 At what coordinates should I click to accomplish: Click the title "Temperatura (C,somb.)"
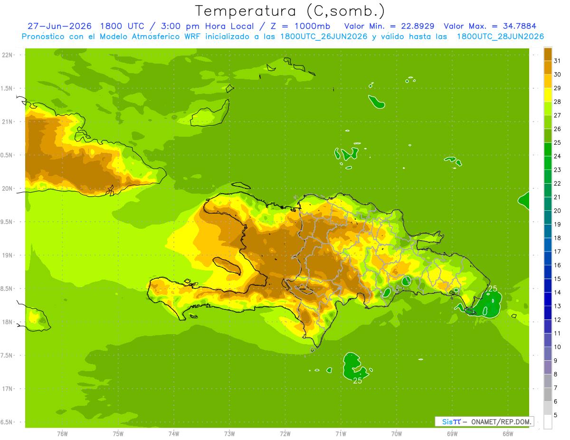(290, 11)
